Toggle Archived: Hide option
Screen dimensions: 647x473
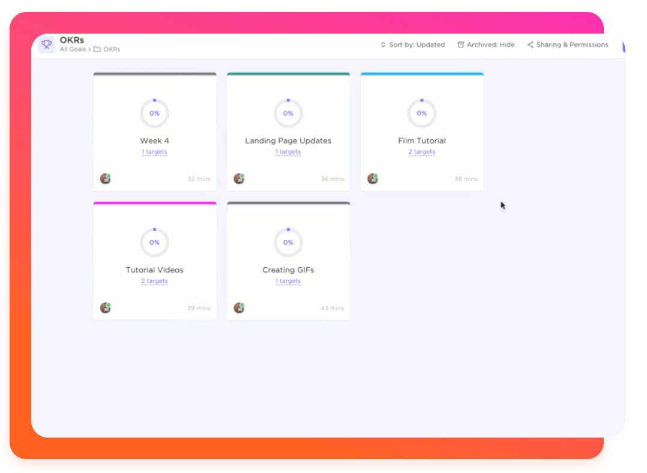[x=486, y=45]
